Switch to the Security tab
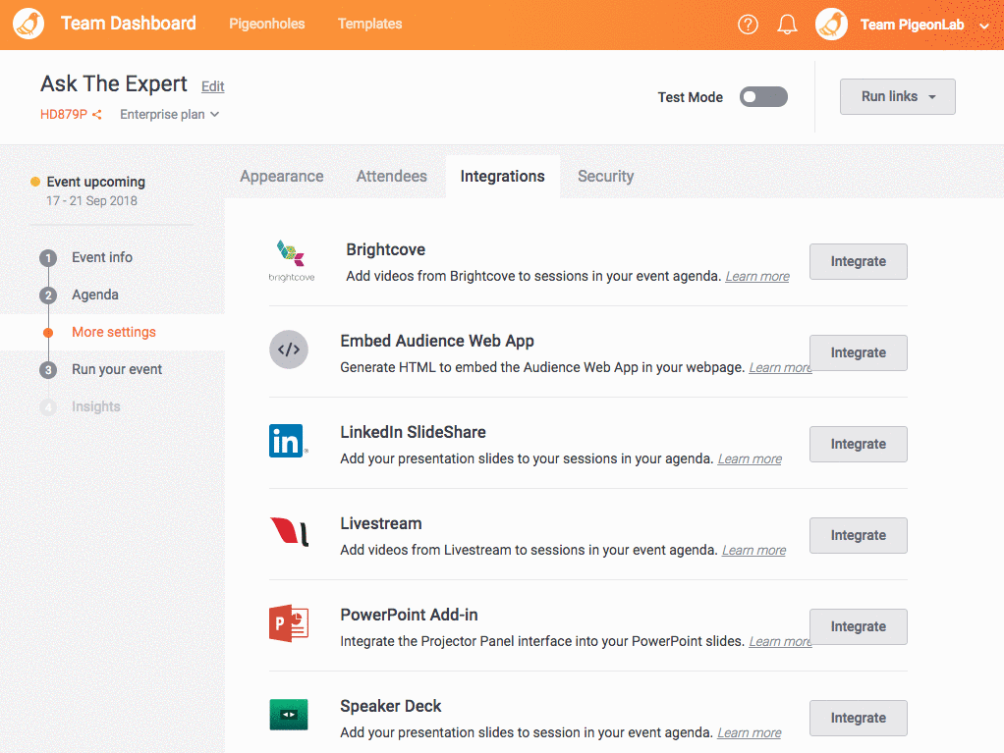Viewport: 1004px width, 753px height. tap(606, 176)
